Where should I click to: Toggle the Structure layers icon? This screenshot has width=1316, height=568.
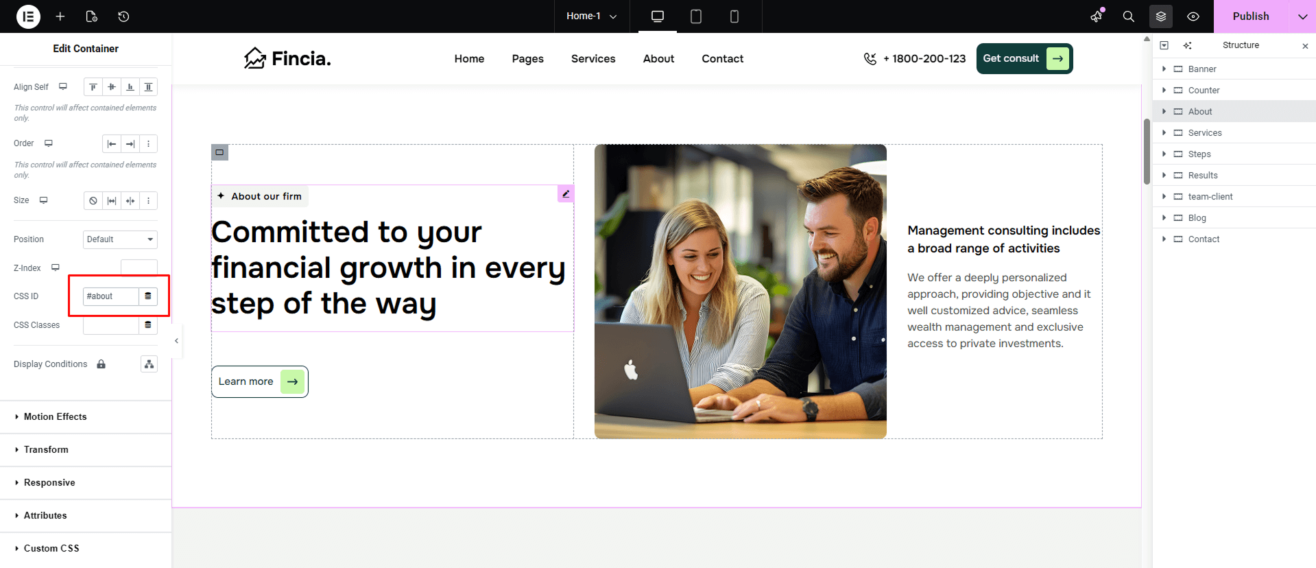click(x=1160, y=16)
